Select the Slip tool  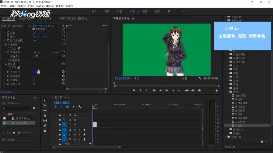click(x=45, y=121)
